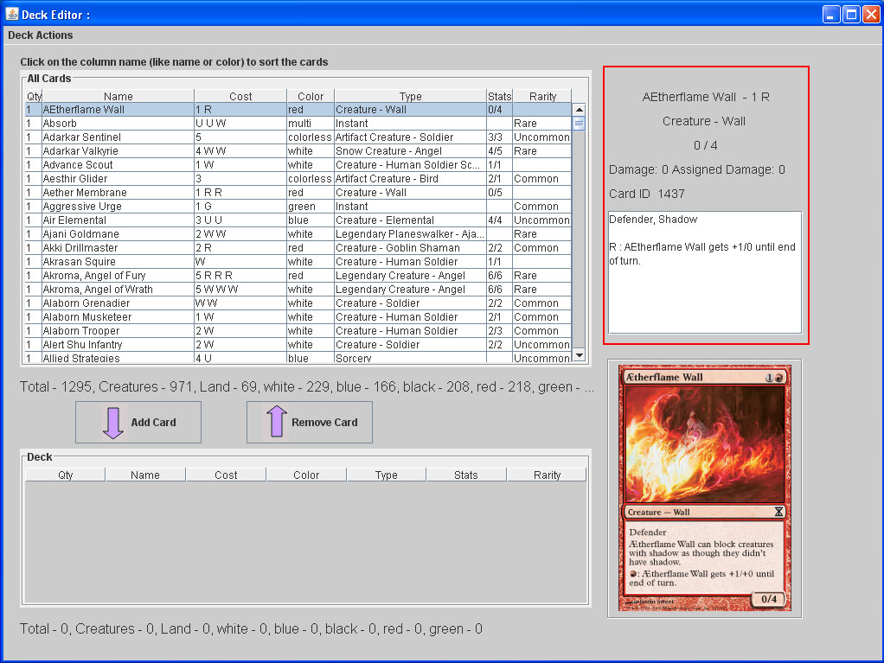Click the scroll up arrow of All Cards list
The image size is (884, 663).
point(579,110)
